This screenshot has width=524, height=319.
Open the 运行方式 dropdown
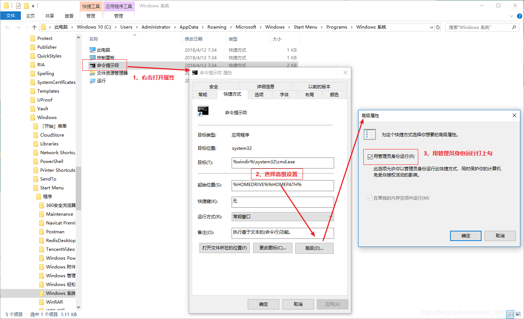pyautogui.click(x=282, y=217)
